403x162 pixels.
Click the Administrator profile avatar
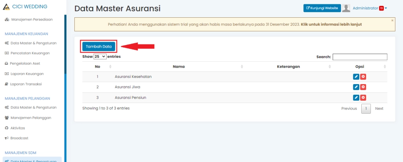click(346, 8)
